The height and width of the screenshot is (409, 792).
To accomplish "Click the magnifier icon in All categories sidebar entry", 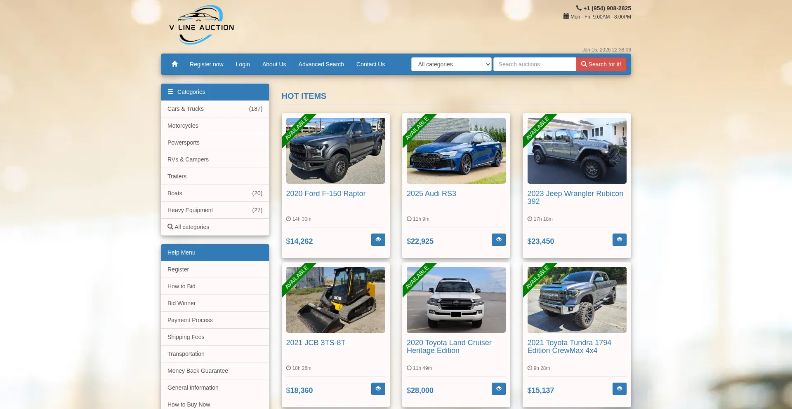I will pos(170,227).
